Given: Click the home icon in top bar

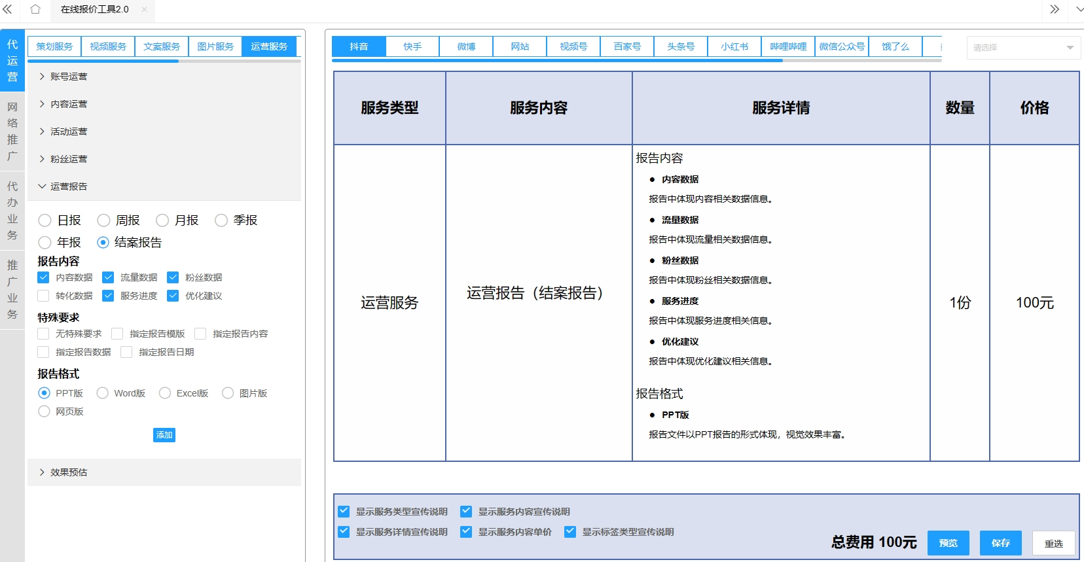Looking at the screenshot, I should (35, 9).
